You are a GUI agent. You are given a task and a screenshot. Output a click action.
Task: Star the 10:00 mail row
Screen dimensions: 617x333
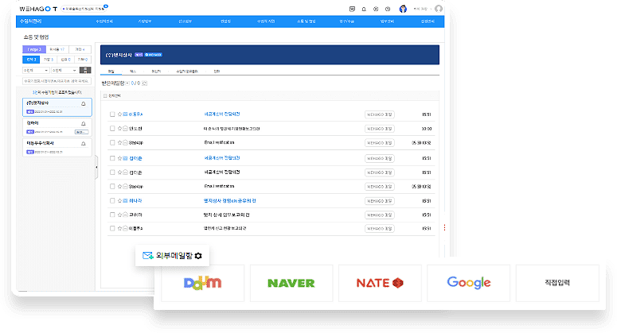(119, 129)
